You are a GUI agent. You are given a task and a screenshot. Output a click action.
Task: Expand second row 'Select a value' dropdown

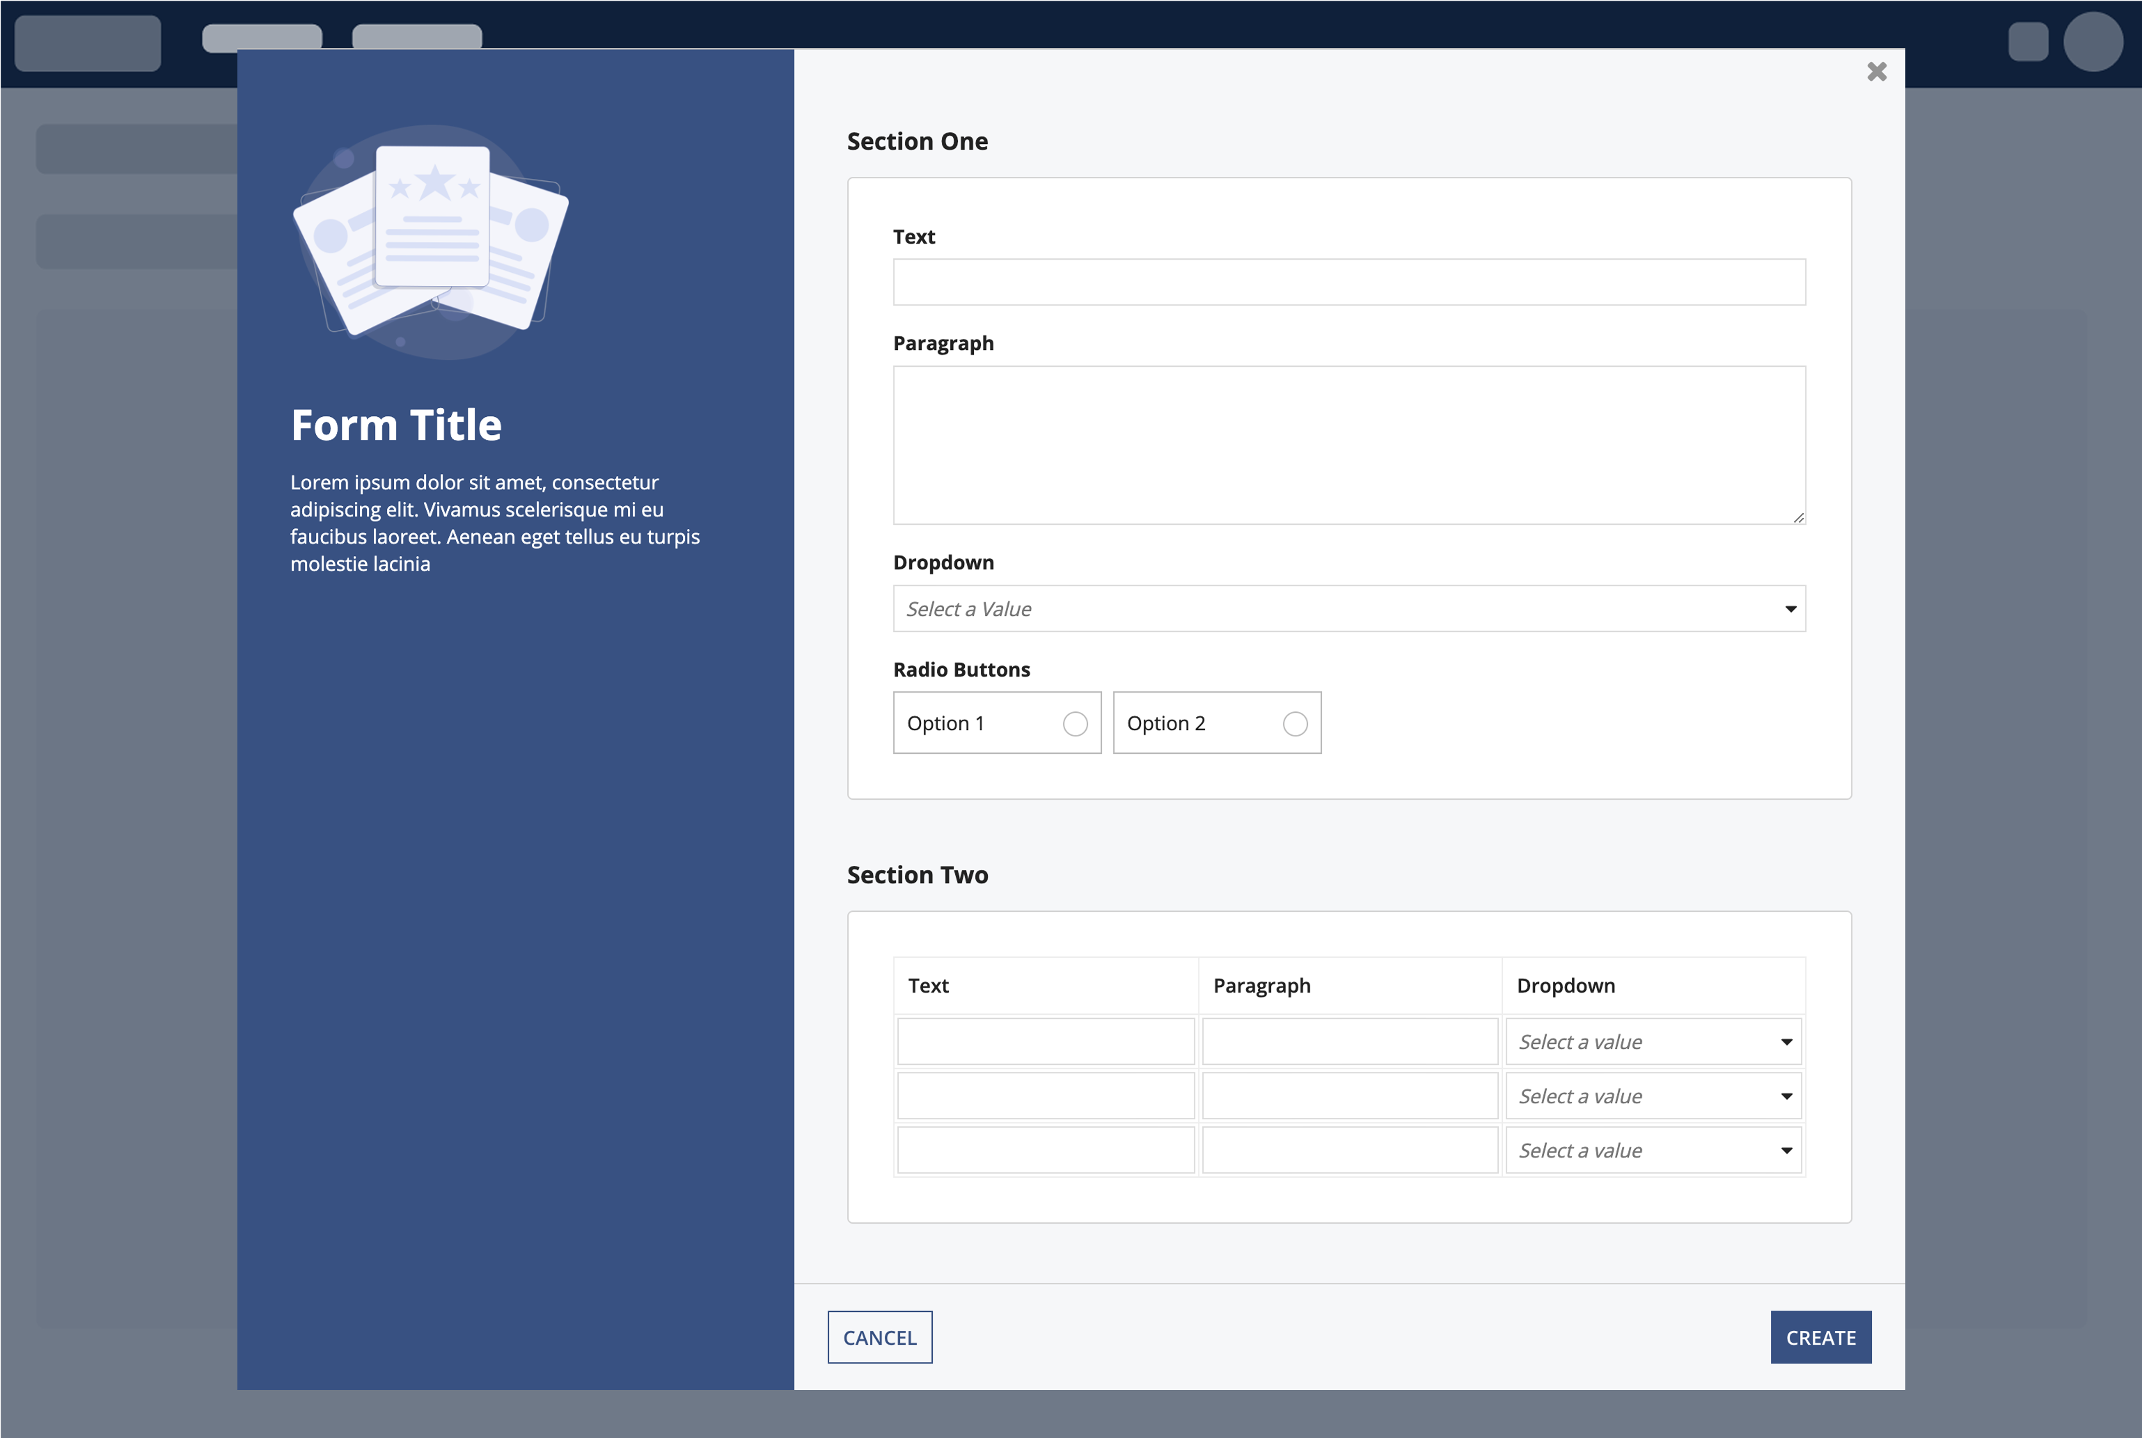point(1653,1096)
